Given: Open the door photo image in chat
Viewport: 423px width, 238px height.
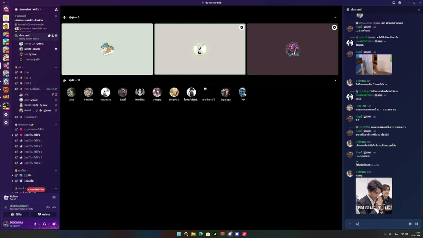Looking at the screenshot, I should pyautogui.click(x=374, y=64).
